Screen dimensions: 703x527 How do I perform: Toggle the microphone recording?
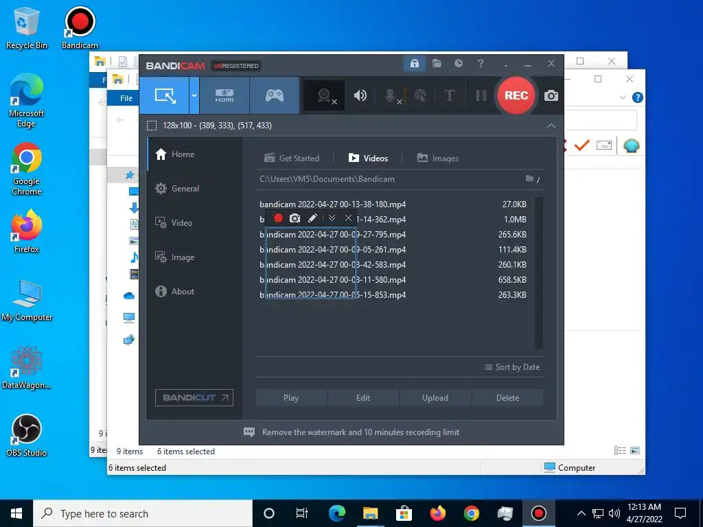click(391, 95)
